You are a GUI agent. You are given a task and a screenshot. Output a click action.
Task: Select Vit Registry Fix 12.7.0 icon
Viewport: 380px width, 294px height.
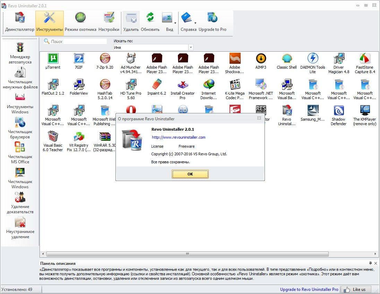(79, 141)
